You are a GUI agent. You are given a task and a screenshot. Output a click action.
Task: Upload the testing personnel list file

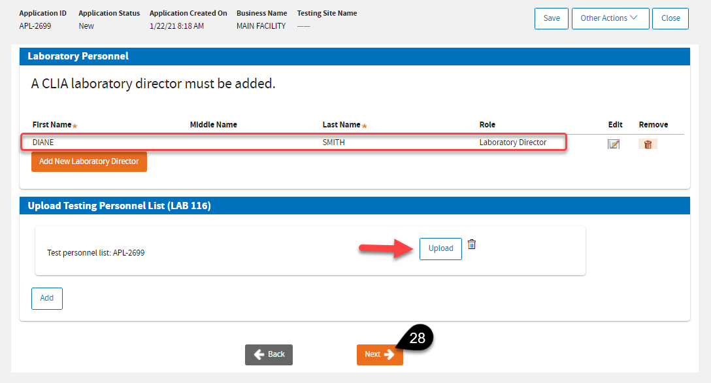[440, 248]
